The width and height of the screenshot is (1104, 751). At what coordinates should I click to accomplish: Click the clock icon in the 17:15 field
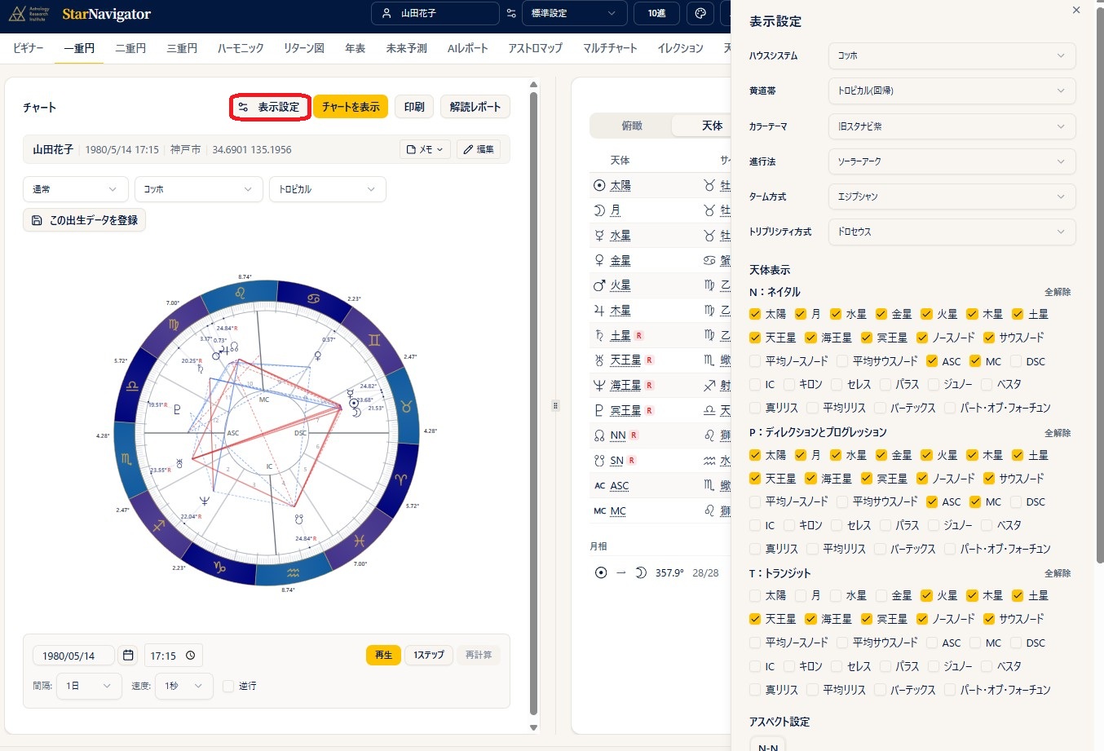point(191,656)
